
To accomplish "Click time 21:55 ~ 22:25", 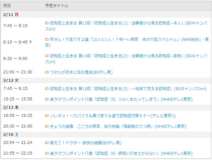I will click(x=18, y=153).
